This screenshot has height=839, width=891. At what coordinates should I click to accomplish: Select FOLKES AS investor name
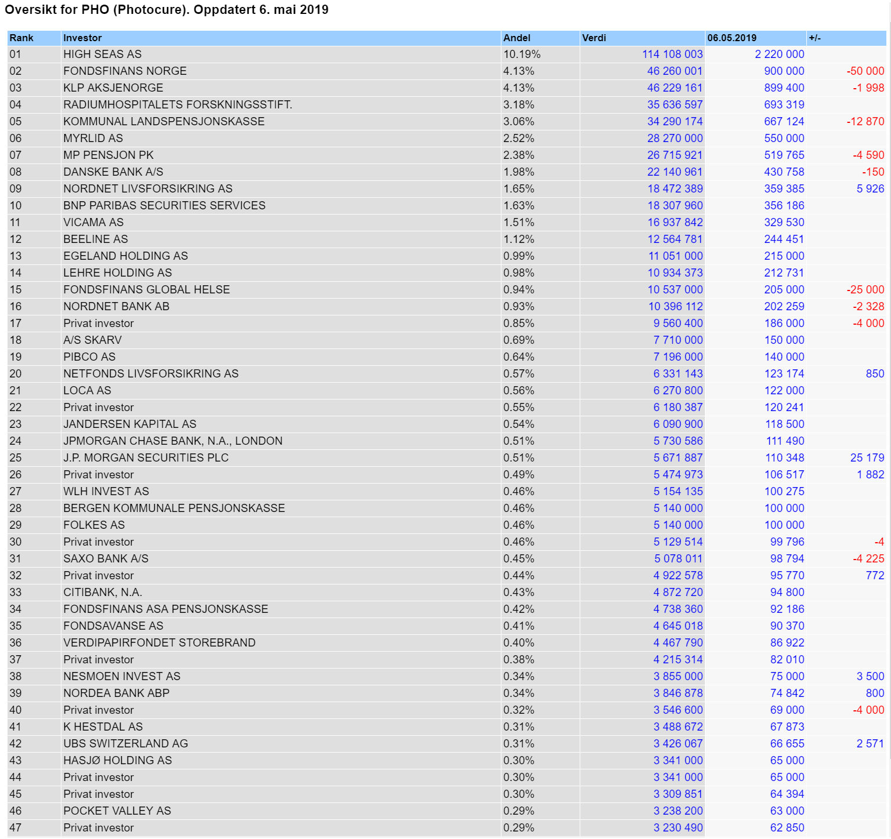pos(94,525)
